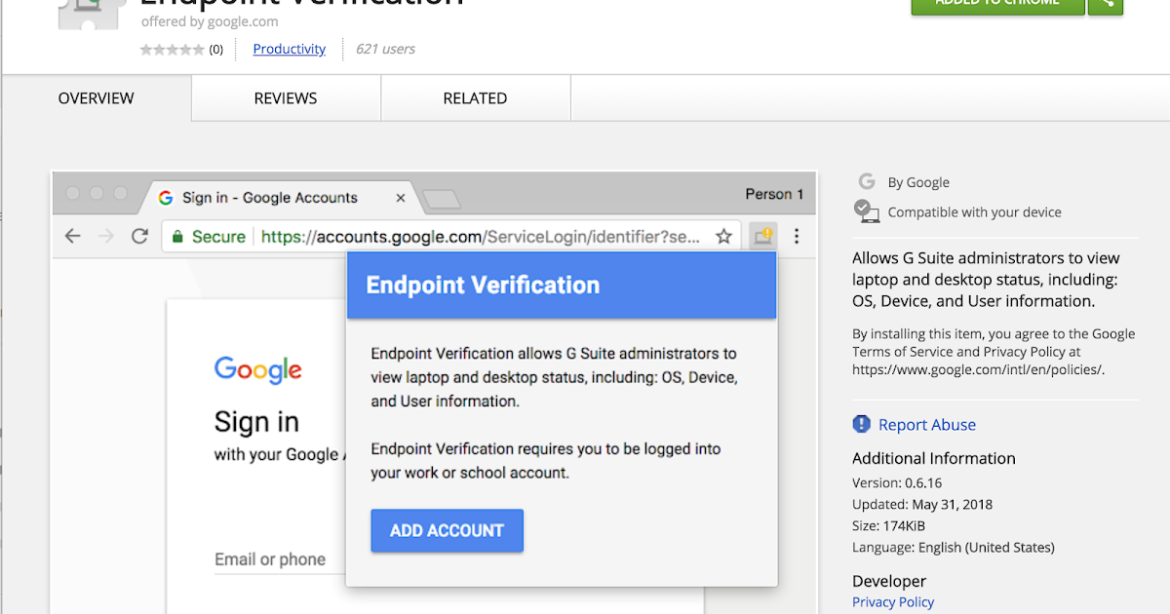Screen dimensions: 1170x614
Task: Select the Overview tab
Action: (x=96, y=98)
